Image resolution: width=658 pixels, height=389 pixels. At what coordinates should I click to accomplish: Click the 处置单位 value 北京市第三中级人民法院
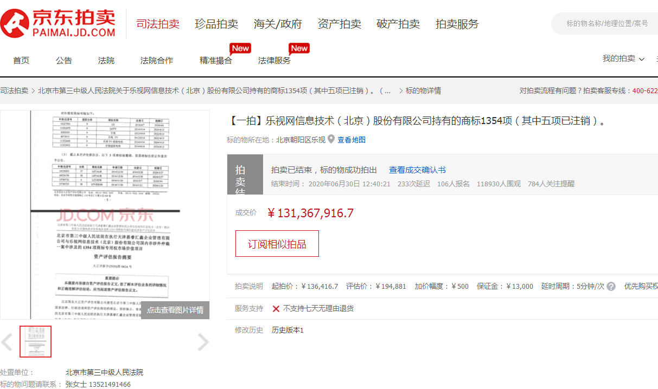(104, 372)
